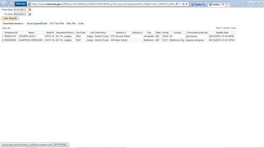Sort by Name column header
Screen dimensions: 264x148
pos(31,32)
